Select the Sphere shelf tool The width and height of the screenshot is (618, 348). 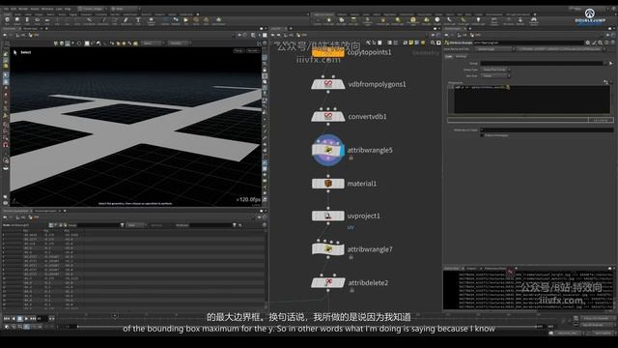pyautogui.click(x=17, y=20)
